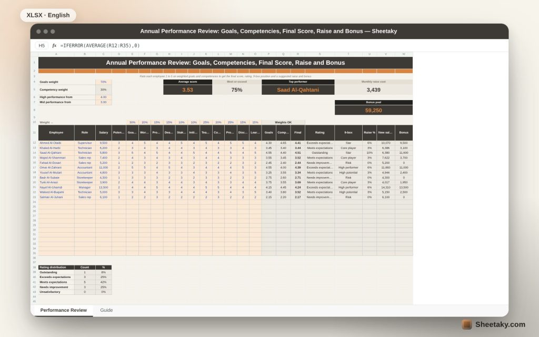This screenshot has width=539, height=337.
Task: Click the Sheetaky.com logo icon
Action: (466, 324)
